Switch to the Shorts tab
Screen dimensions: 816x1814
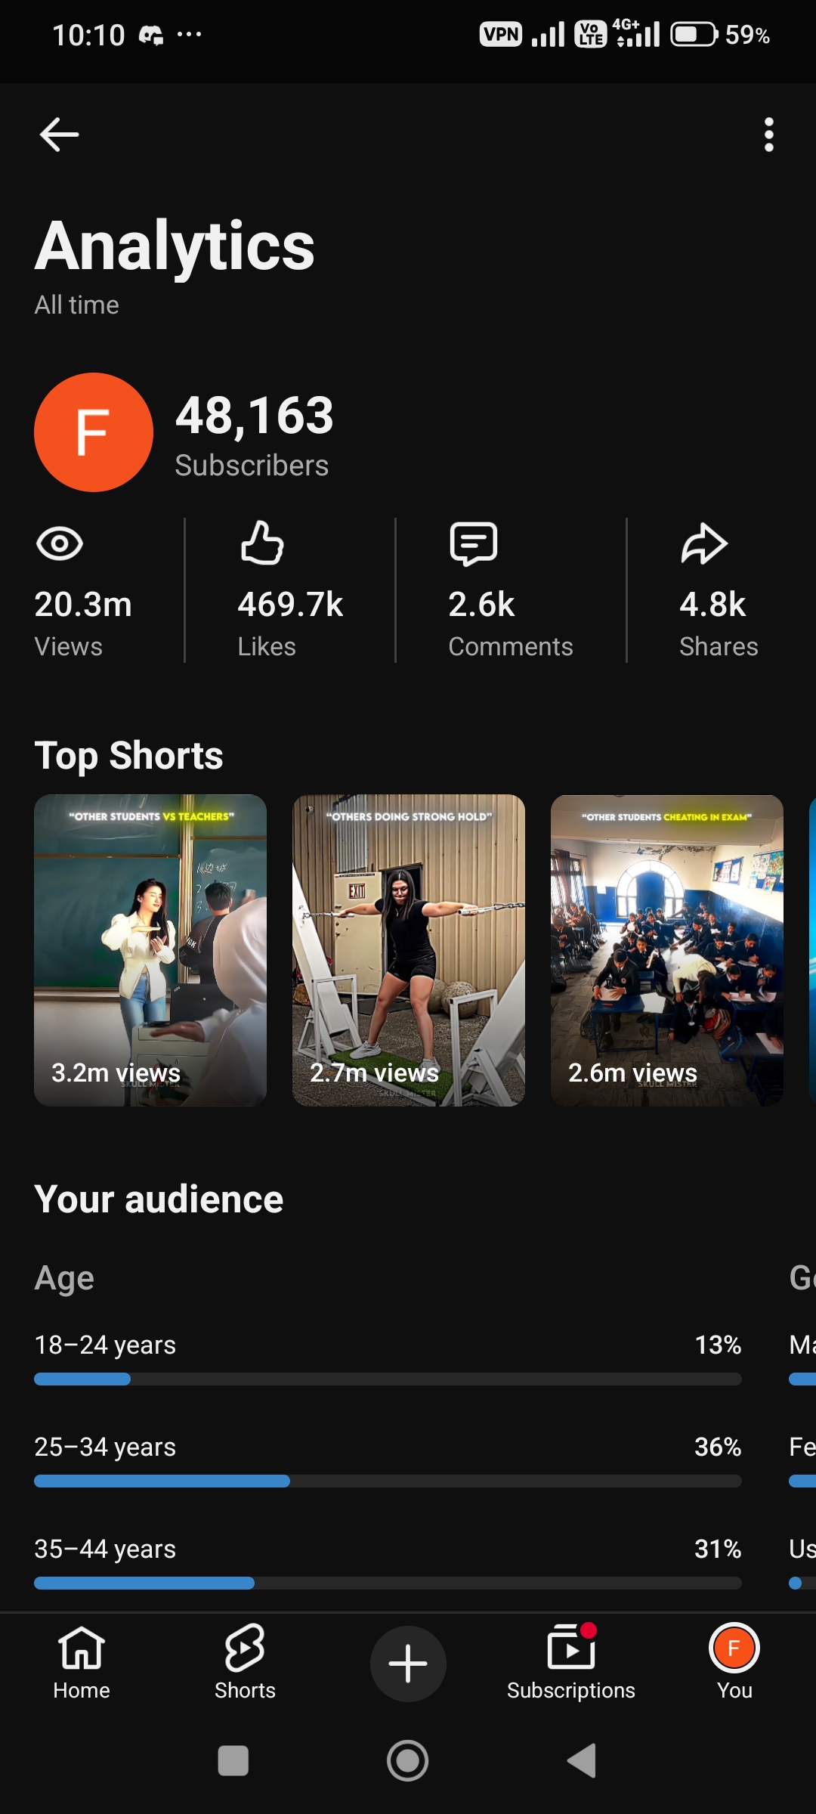point(245,1662)
